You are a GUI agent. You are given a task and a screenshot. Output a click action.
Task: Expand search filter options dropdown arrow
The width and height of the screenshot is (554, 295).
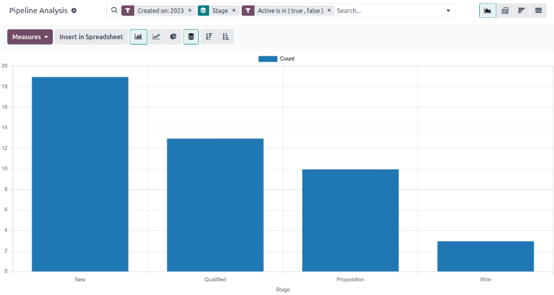pyautogui.click(x=448, y=11)
